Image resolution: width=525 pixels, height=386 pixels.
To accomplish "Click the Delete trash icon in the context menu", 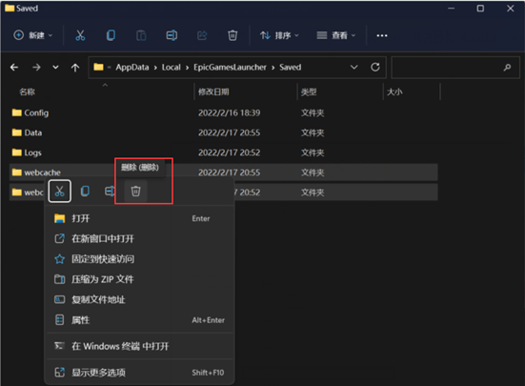I will pos(135,192).
